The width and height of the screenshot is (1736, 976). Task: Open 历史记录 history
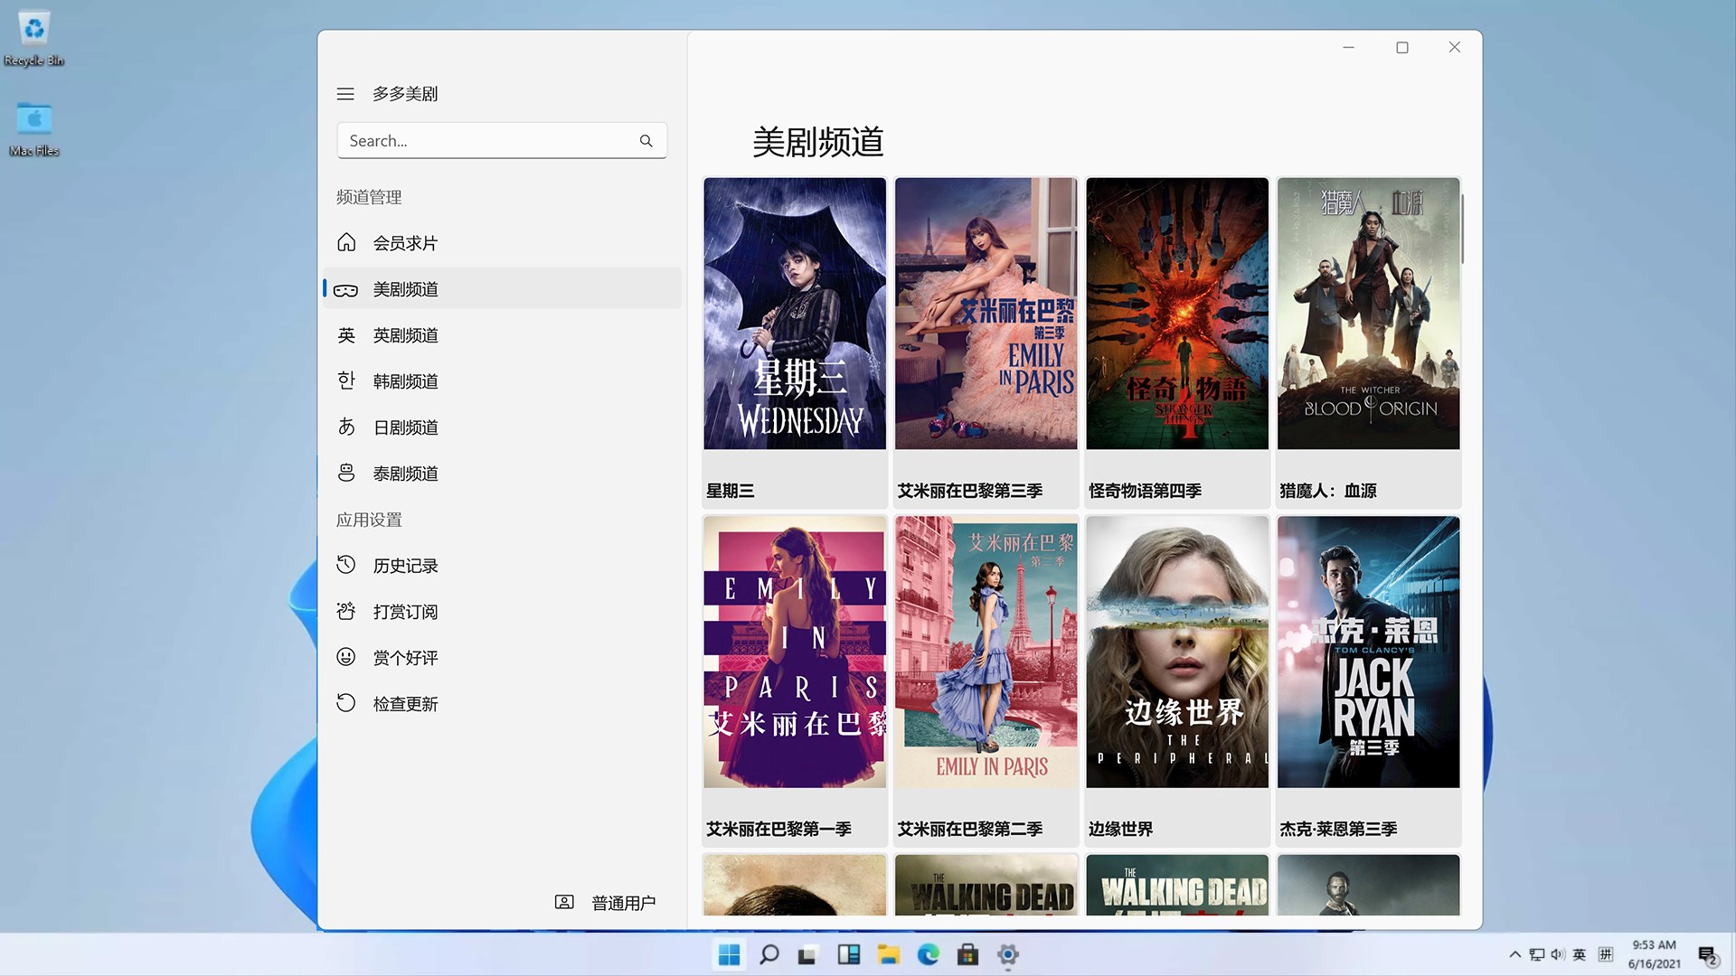tap(405, 566)
